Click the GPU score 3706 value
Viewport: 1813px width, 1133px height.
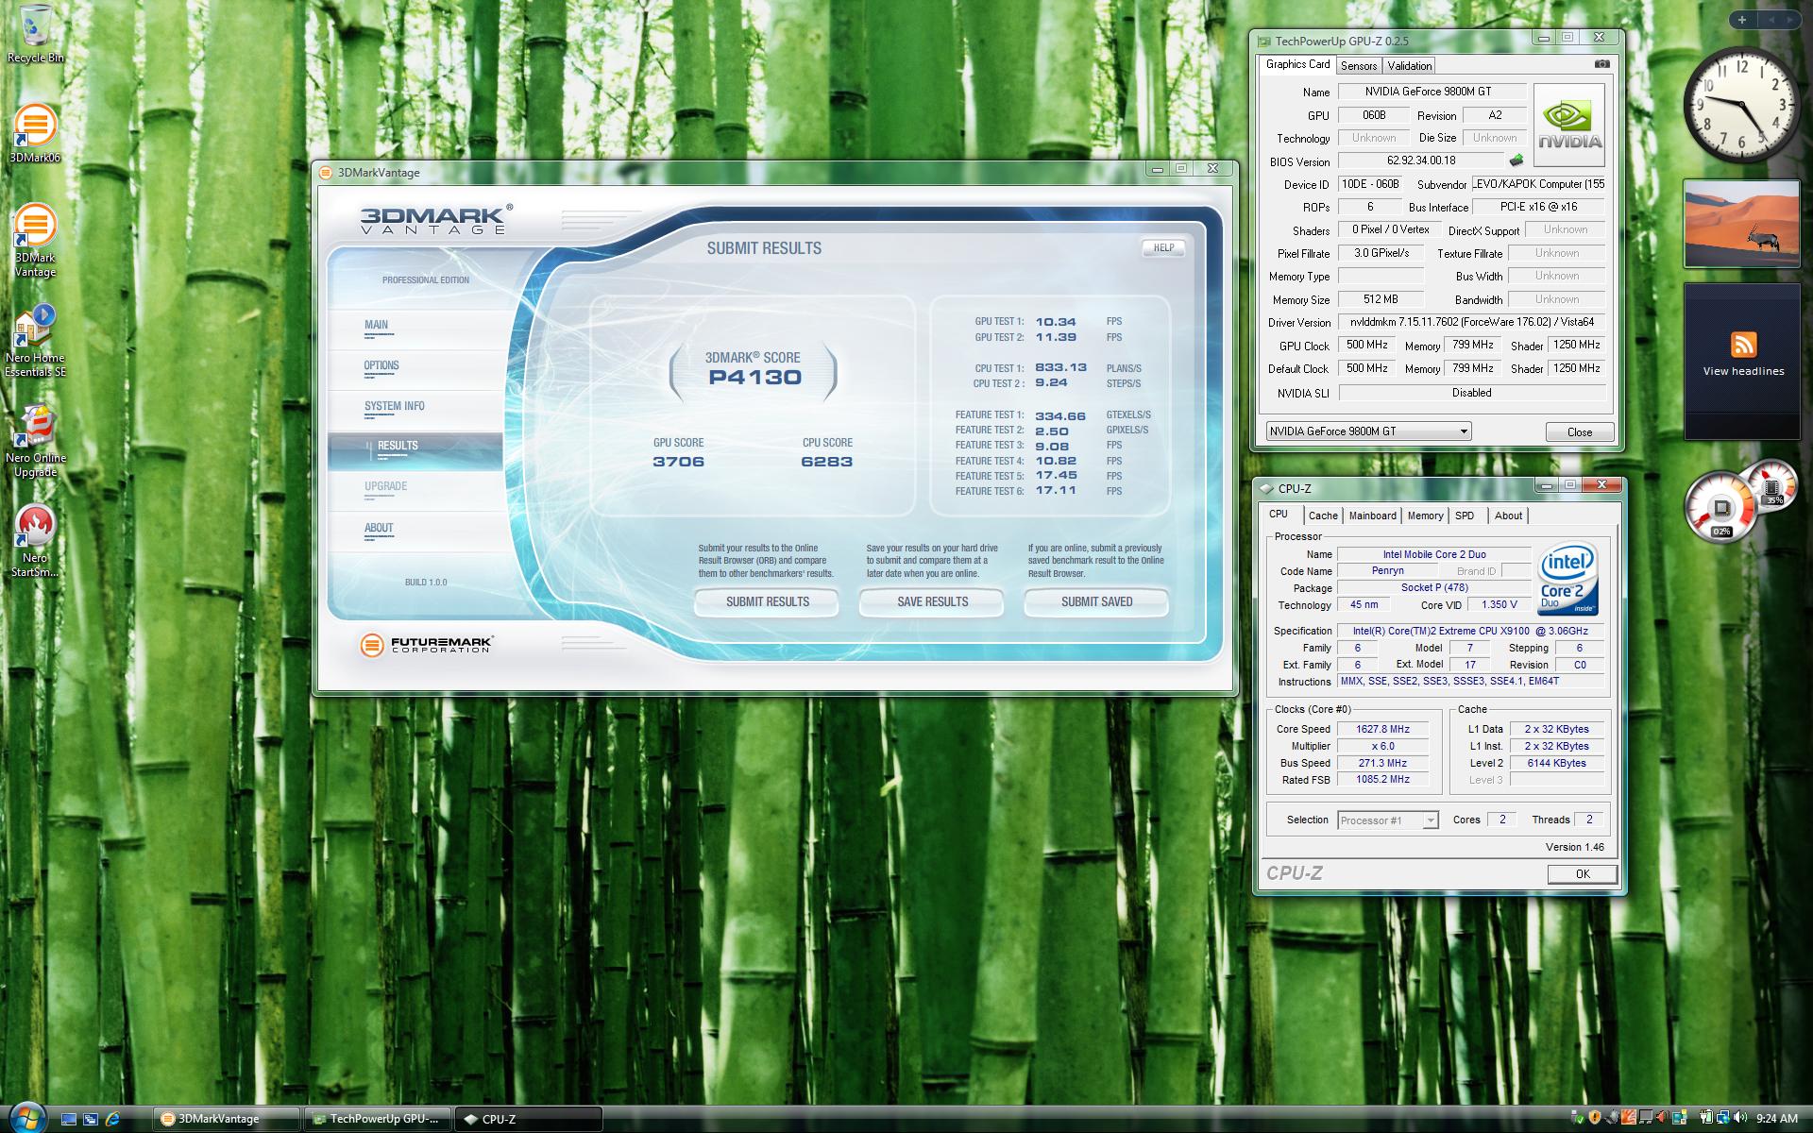coord(678,462)
